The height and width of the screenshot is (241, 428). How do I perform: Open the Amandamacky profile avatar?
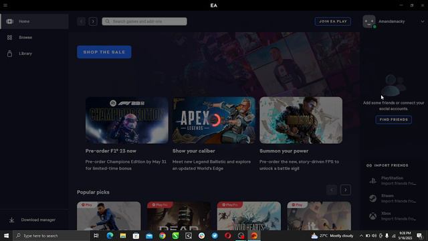pyautogui.click(x=369, y=21)
